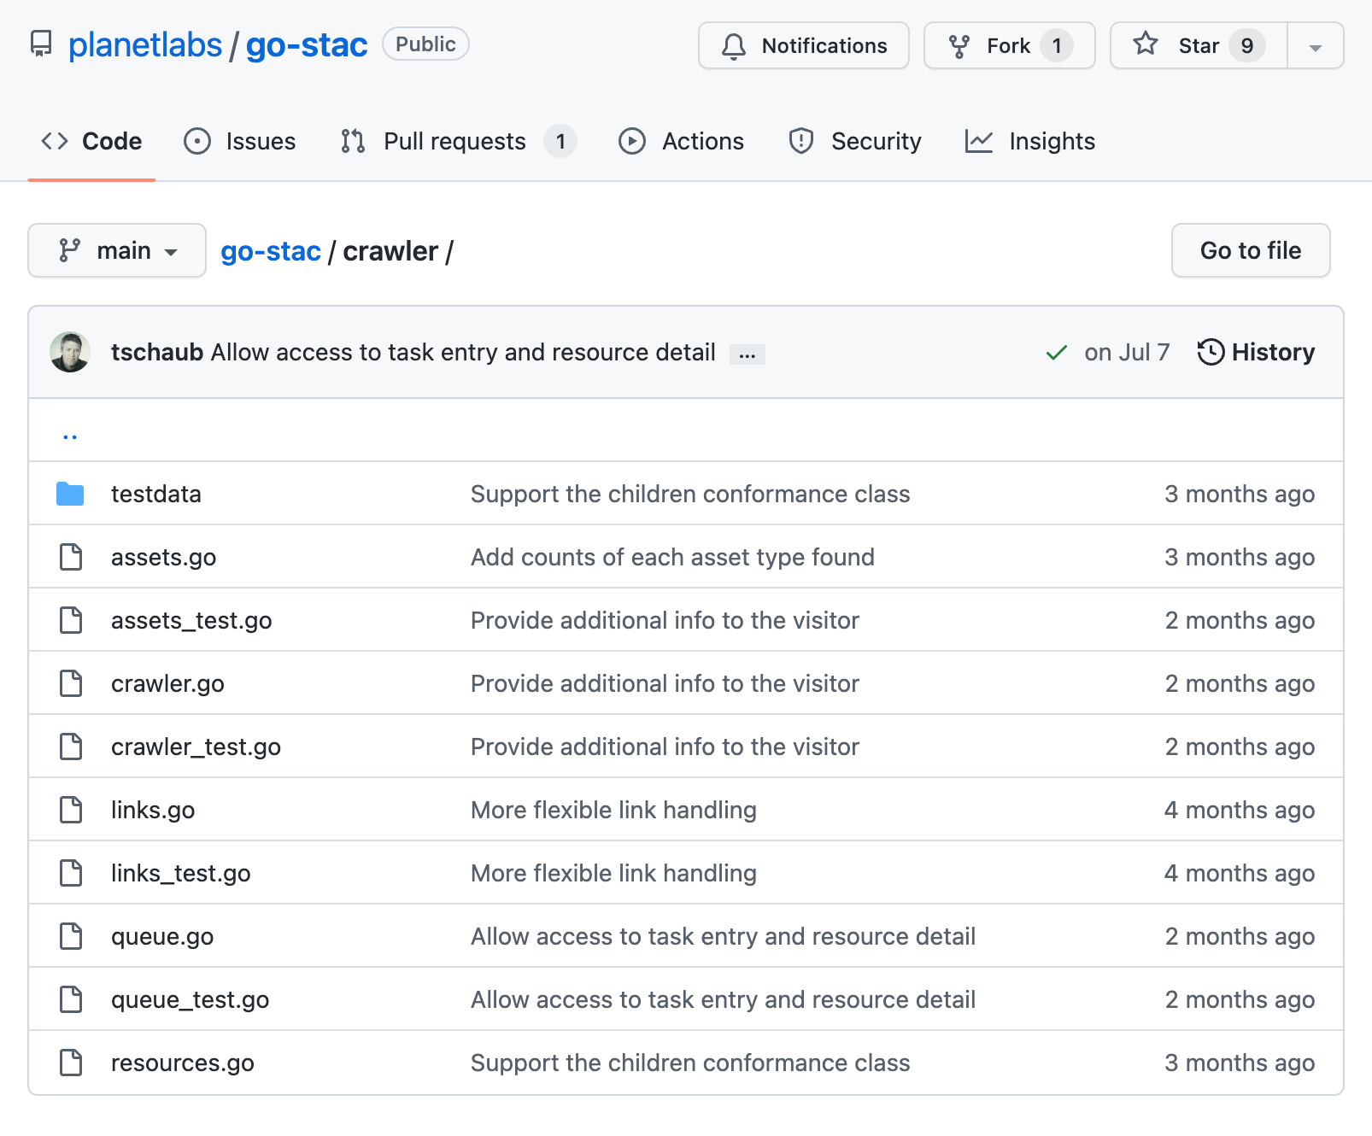Click the Go to file button

pyautogui.click(x=1251, y=250)
